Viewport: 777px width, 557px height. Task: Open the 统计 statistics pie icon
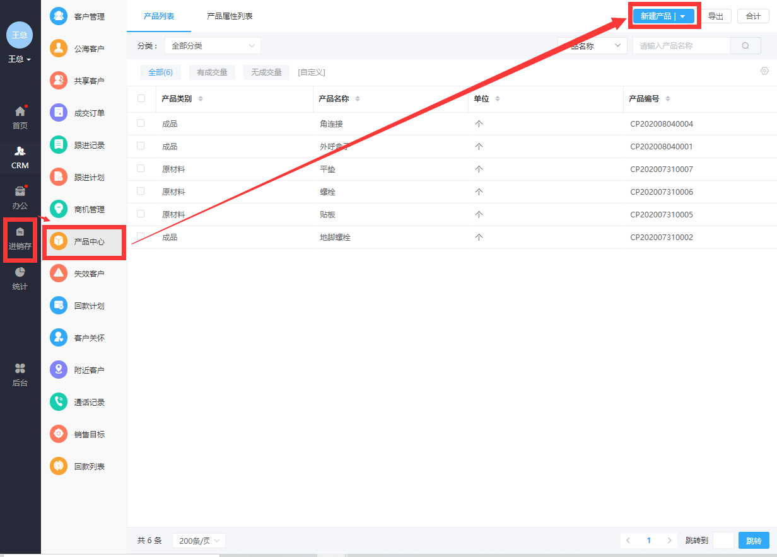[20, 272]
